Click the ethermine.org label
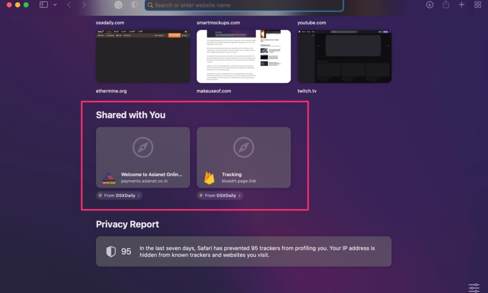Viewport: 488px width, 293px height. 111,91
